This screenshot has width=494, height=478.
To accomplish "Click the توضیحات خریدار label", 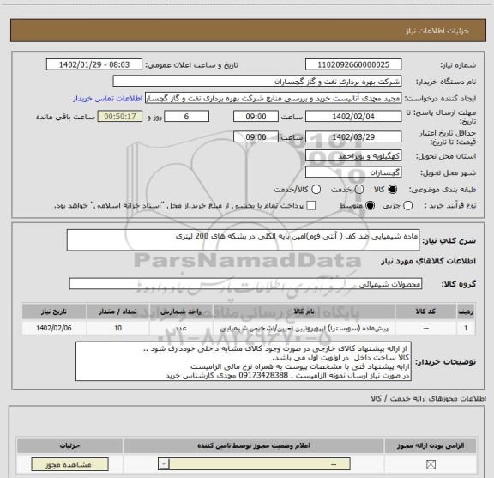I will [445, 362].
